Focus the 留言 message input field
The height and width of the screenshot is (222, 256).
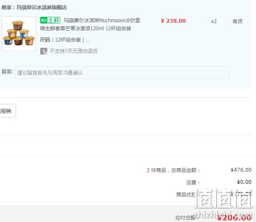point(122,73)
